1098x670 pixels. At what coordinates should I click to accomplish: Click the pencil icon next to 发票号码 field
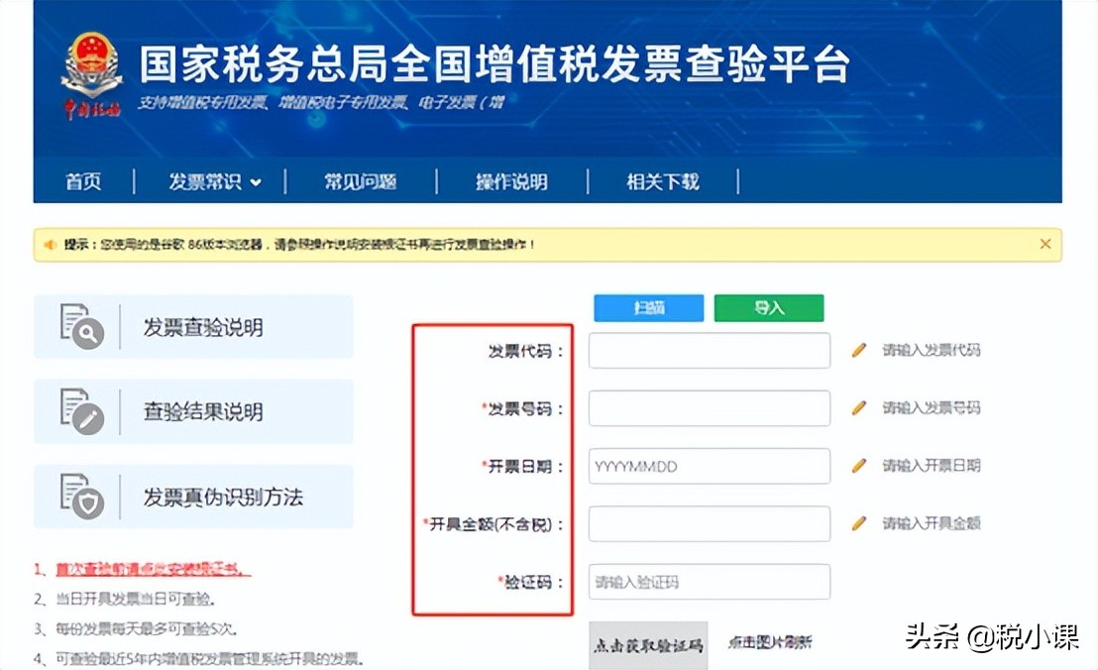(857, 408)
